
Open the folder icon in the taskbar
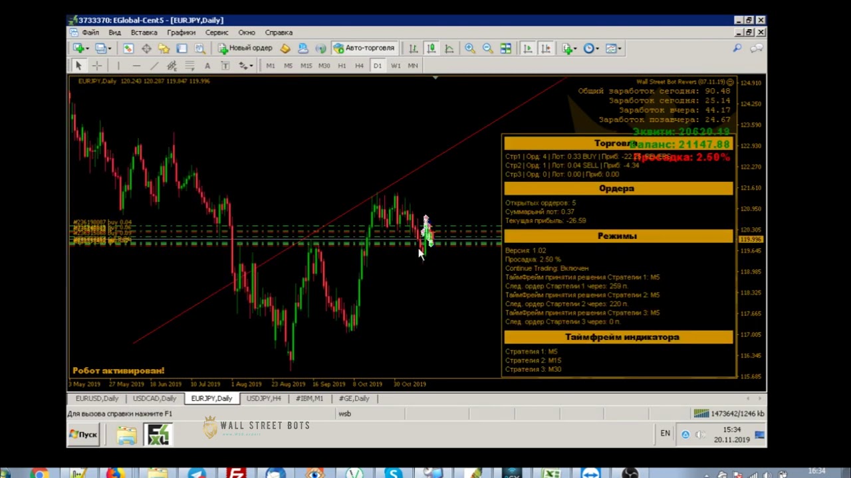126,435
